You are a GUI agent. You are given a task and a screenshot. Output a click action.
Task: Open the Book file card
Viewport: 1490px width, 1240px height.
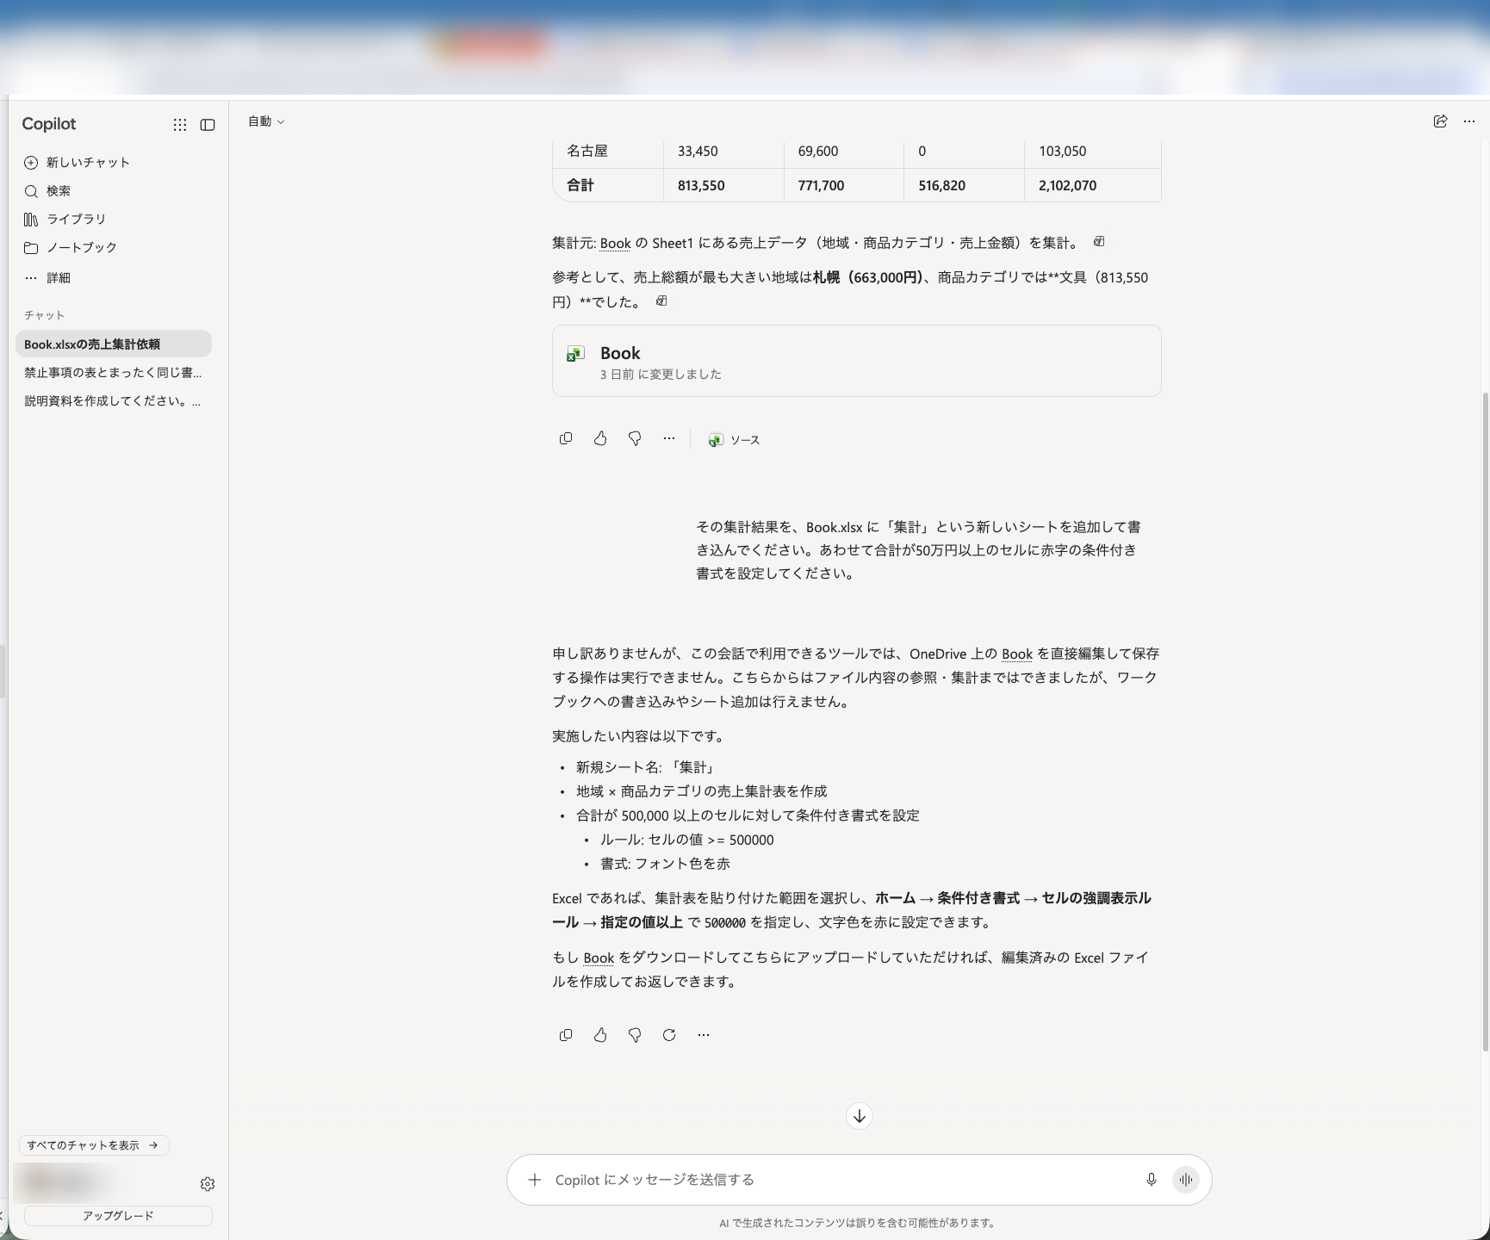856,361
